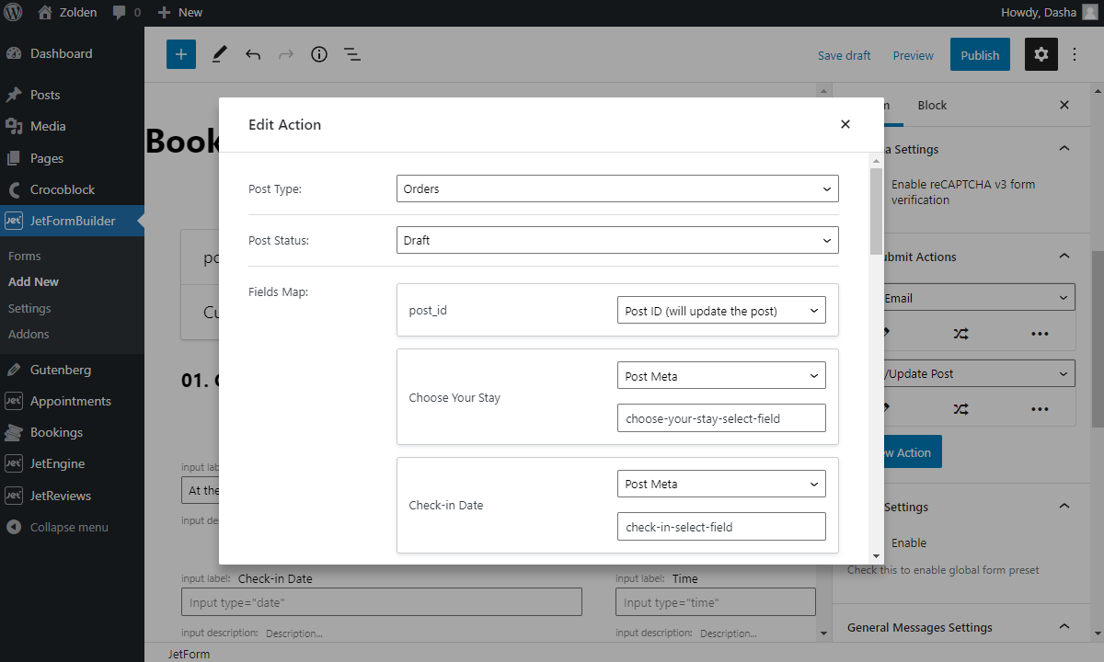The image size is (1104, 662).
Task: Open the ellipsis menu beside the Update Post action
Action: tap(1040, 408)
